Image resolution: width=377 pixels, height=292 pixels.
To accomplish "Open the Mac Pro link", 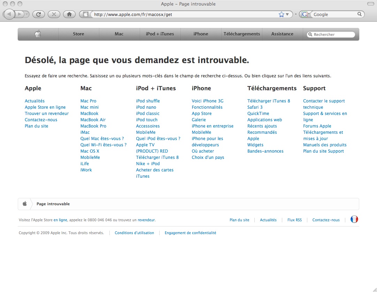I will pos(88,101).
